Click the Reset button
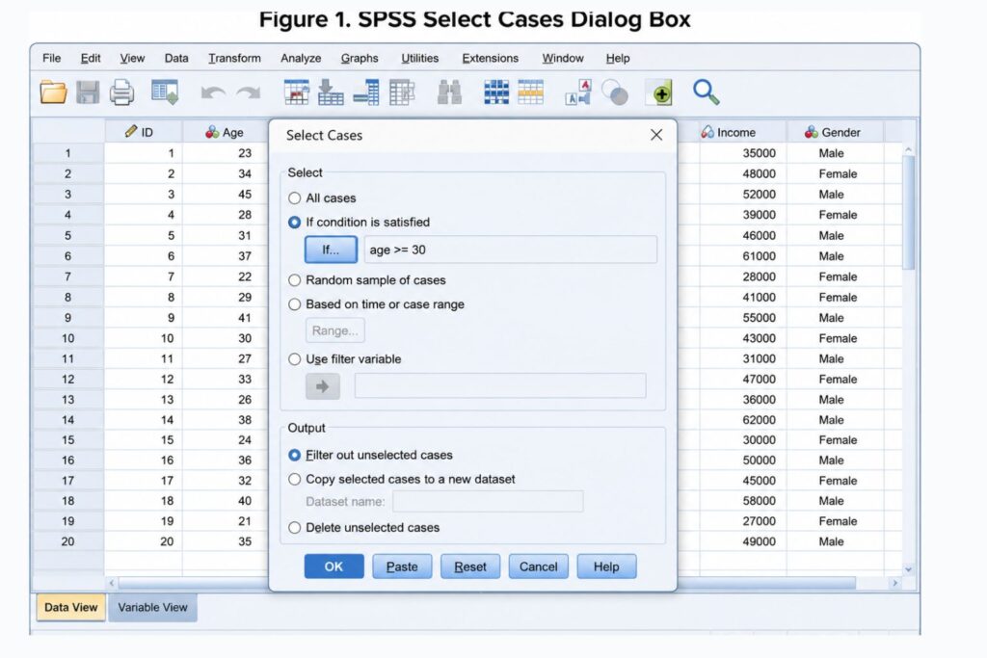The width and height of the screenshot is (987, 658). [x=470, y=566]
